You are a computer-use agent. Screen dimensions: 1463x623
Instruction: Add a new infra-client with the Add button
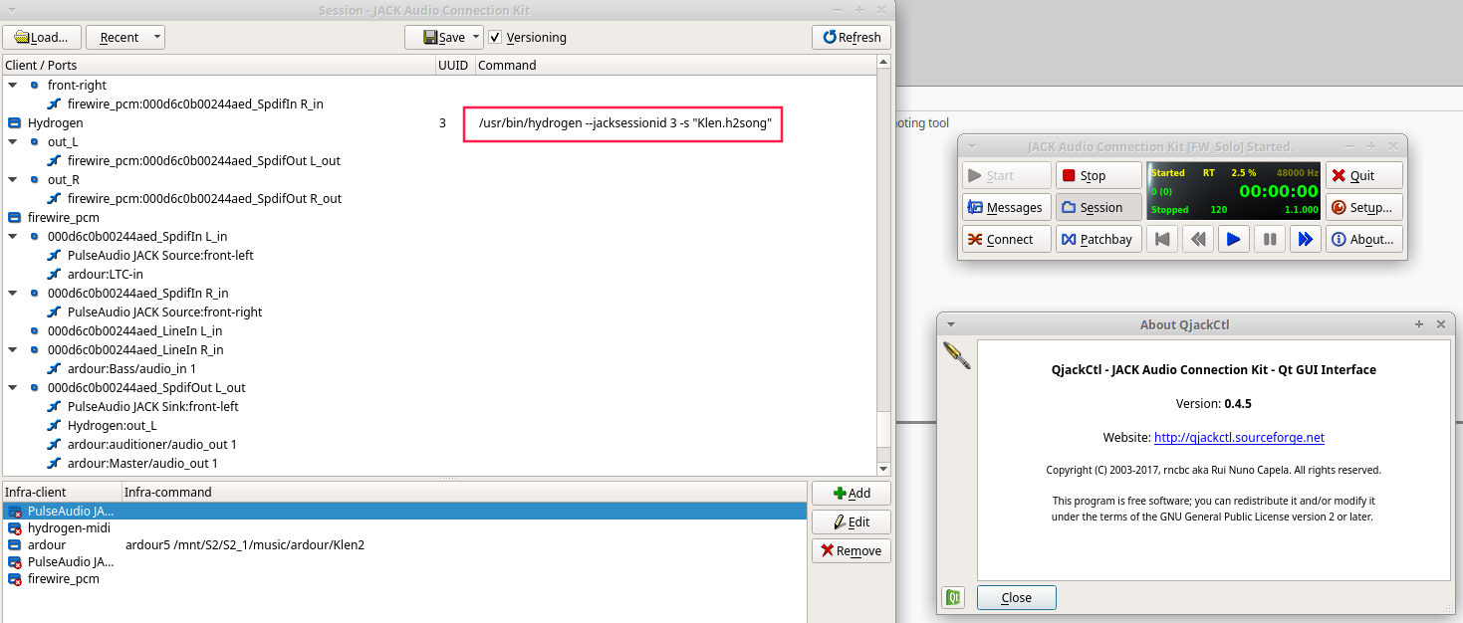tap(852, 493)
